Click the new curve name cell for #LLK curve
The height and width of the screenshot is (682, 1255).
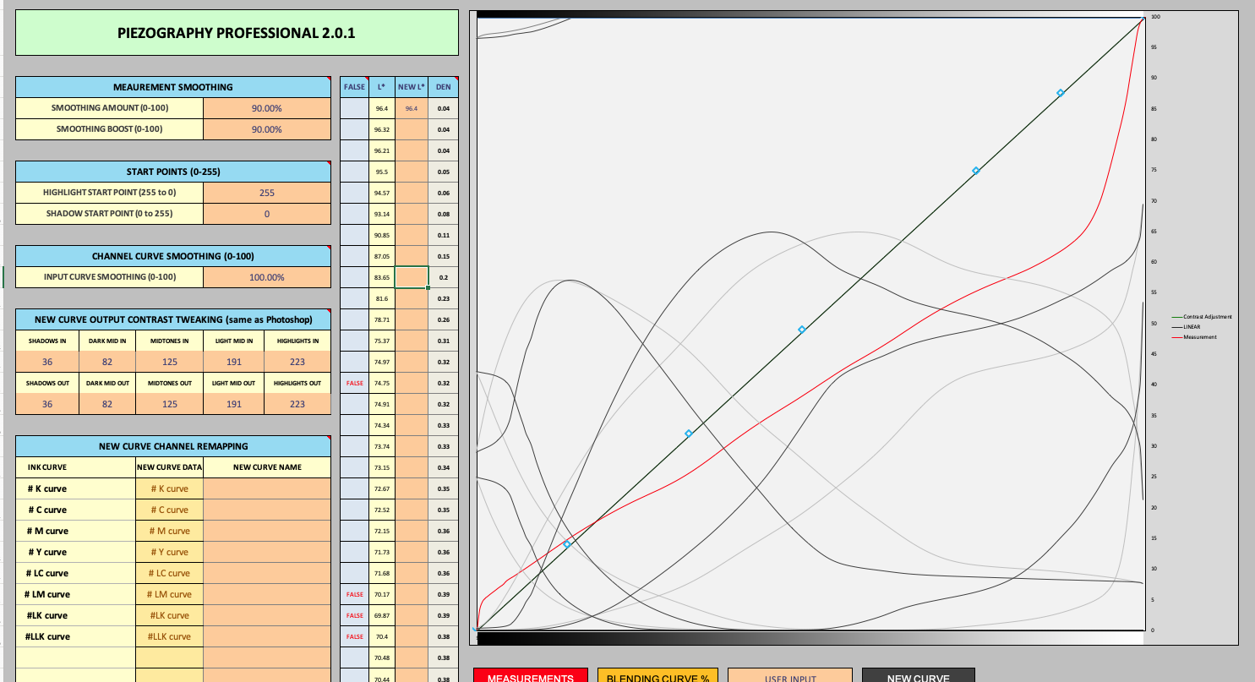pyautogui.click(x=267, y=636)
